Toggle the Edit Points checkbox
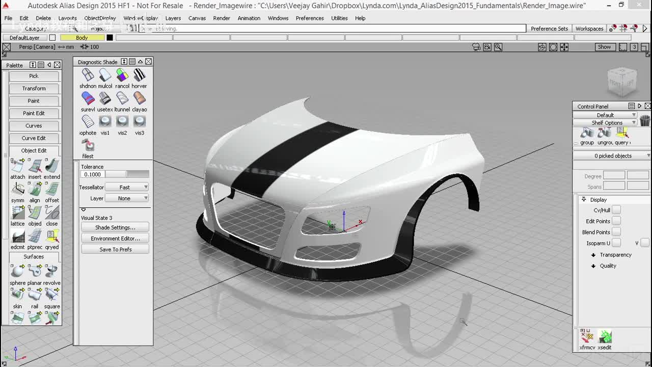 [616, 221]
